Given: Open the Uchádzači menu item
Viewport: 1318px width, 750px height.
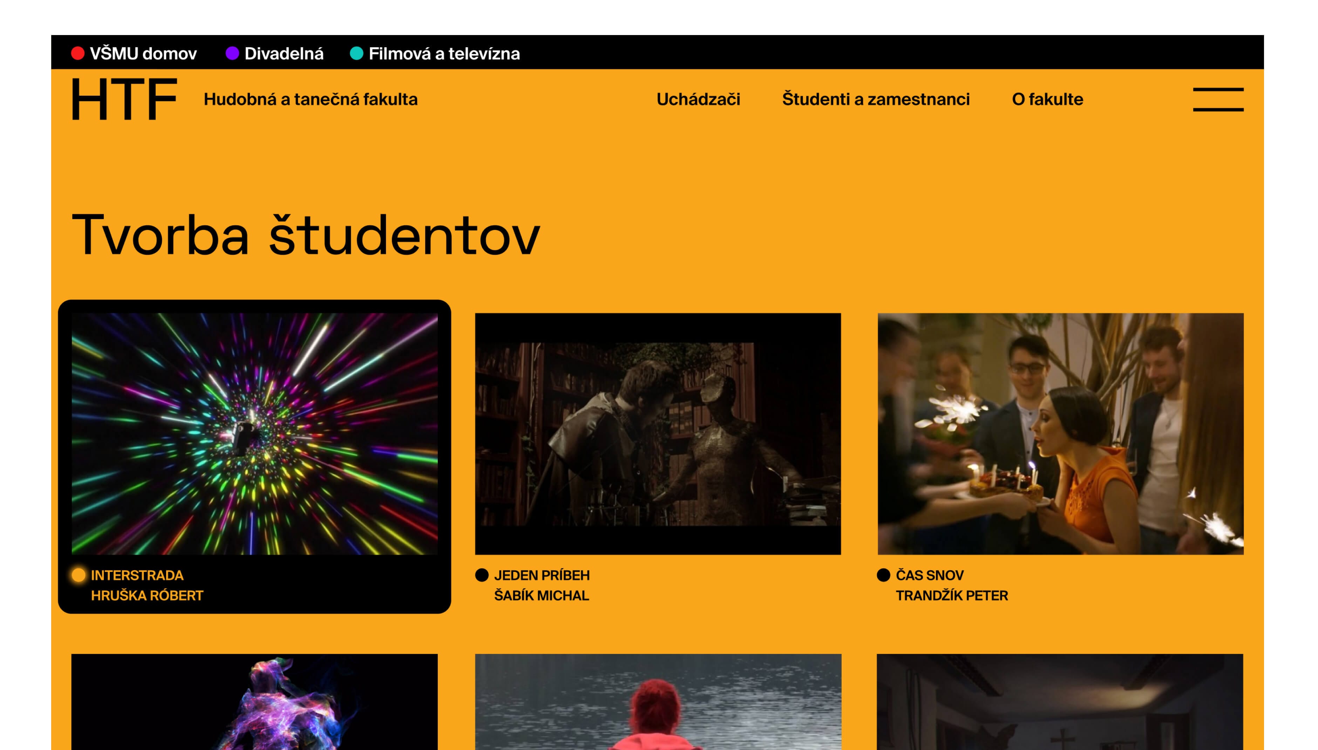Looking at the screenshot, I should [x=698, y=99].
